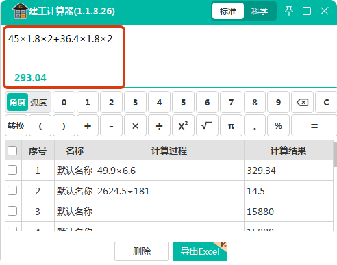Screen dimensions: 337x265
Task: Click row 3 result 15880
Action: 288,212
